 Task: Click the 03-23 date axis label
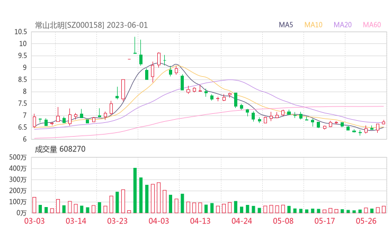(117, 221)
